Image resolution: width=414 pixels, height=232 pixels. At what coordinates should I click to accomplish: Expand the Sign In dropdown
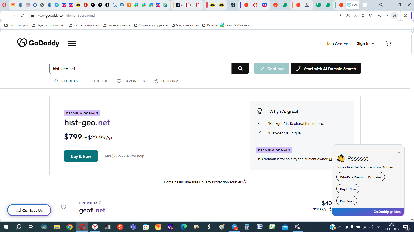366,44
